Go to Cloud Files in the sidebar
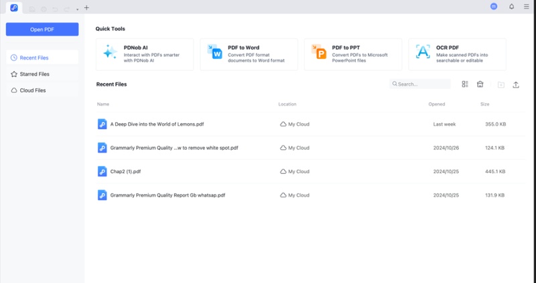This screenshot has width=536, height=283. click(42, 90)
